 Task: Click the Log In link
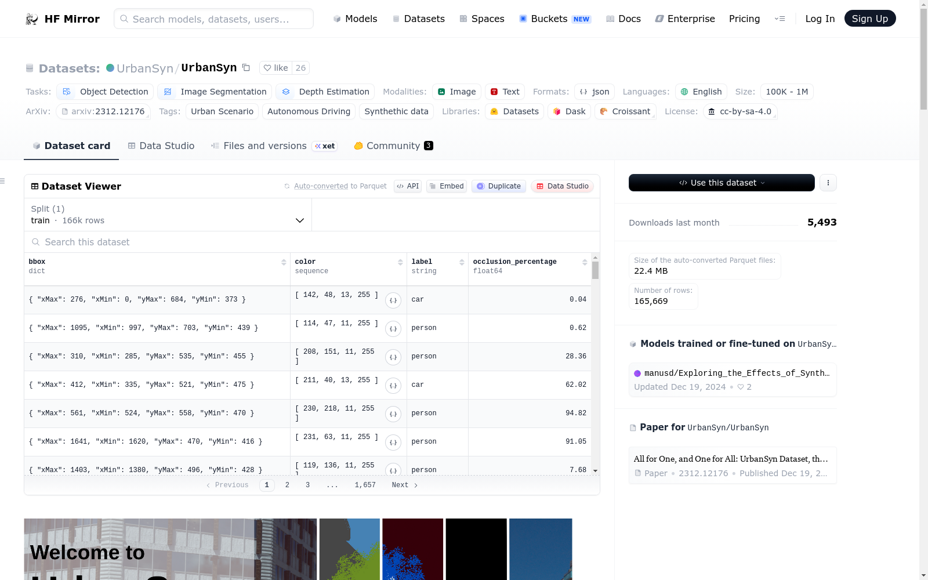820,19
